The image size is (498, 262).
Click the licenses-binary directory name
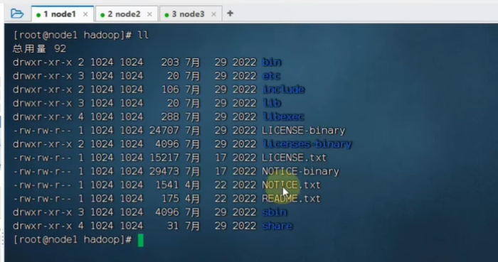coord(307,144)
